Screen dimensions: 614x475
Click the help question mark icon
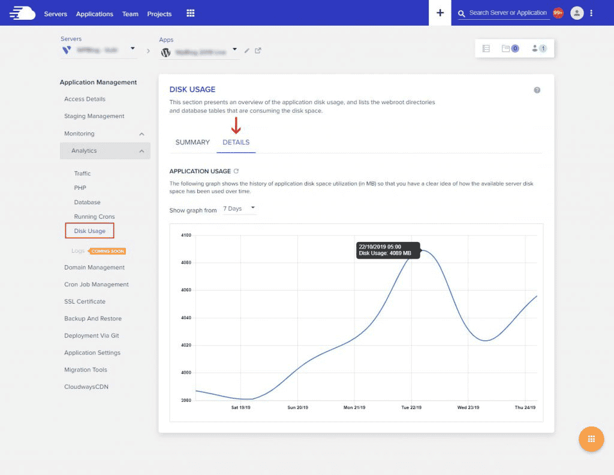coord(537,90)
